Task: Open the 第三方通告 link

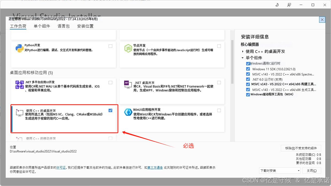Action: pos(155,168)
